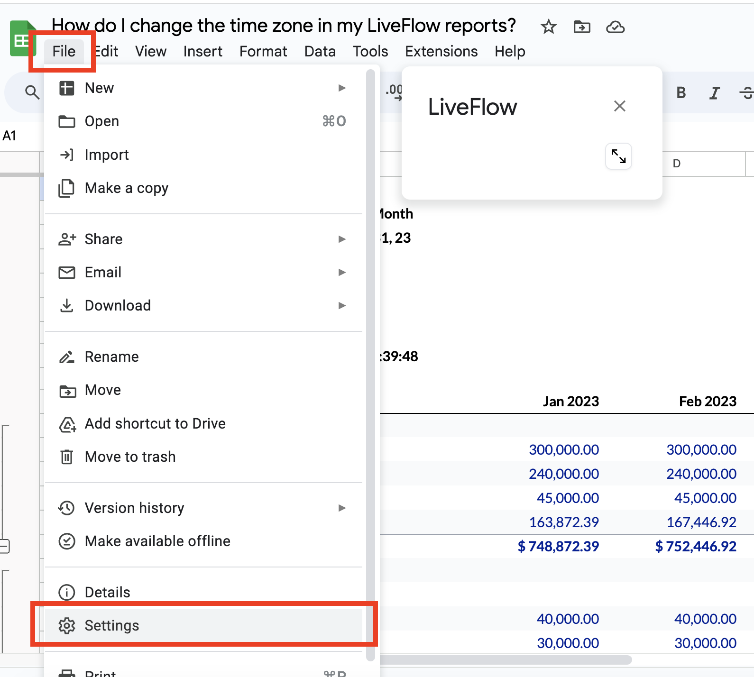The height and width of the screenshot is (677, 754).
Task: Close the LiveFlow panel
Action: pyautogui.click(x=620, y=106)
